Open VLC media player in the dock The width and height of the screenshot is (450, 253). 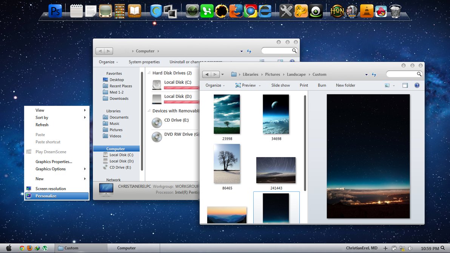point(366,11)
